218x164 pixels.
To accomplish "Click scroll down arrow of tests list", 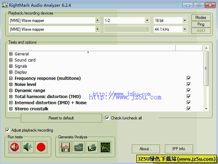I will coord(206,109).
